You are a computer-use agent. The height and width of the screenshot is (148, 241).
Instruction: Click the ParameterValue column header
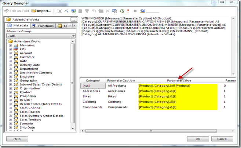click(179, 80)
